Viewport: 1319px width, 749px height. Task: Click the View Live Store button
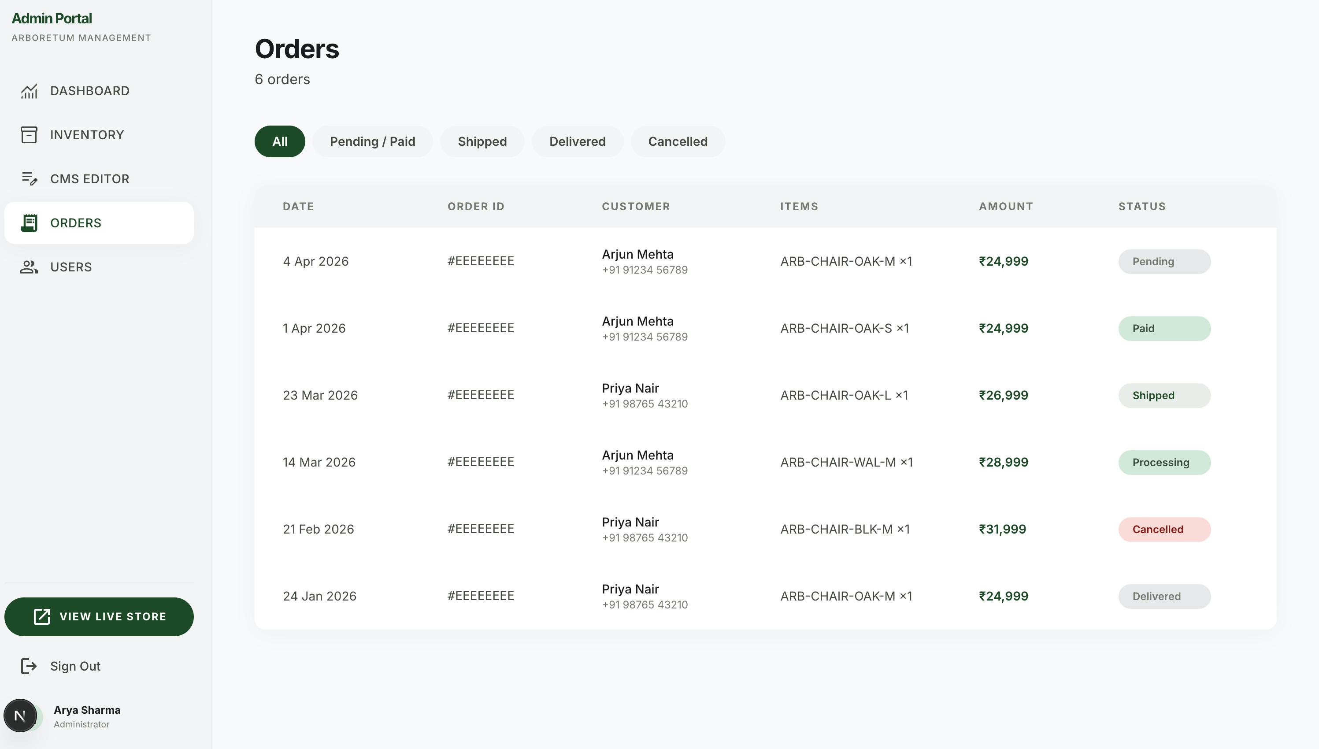99,617
